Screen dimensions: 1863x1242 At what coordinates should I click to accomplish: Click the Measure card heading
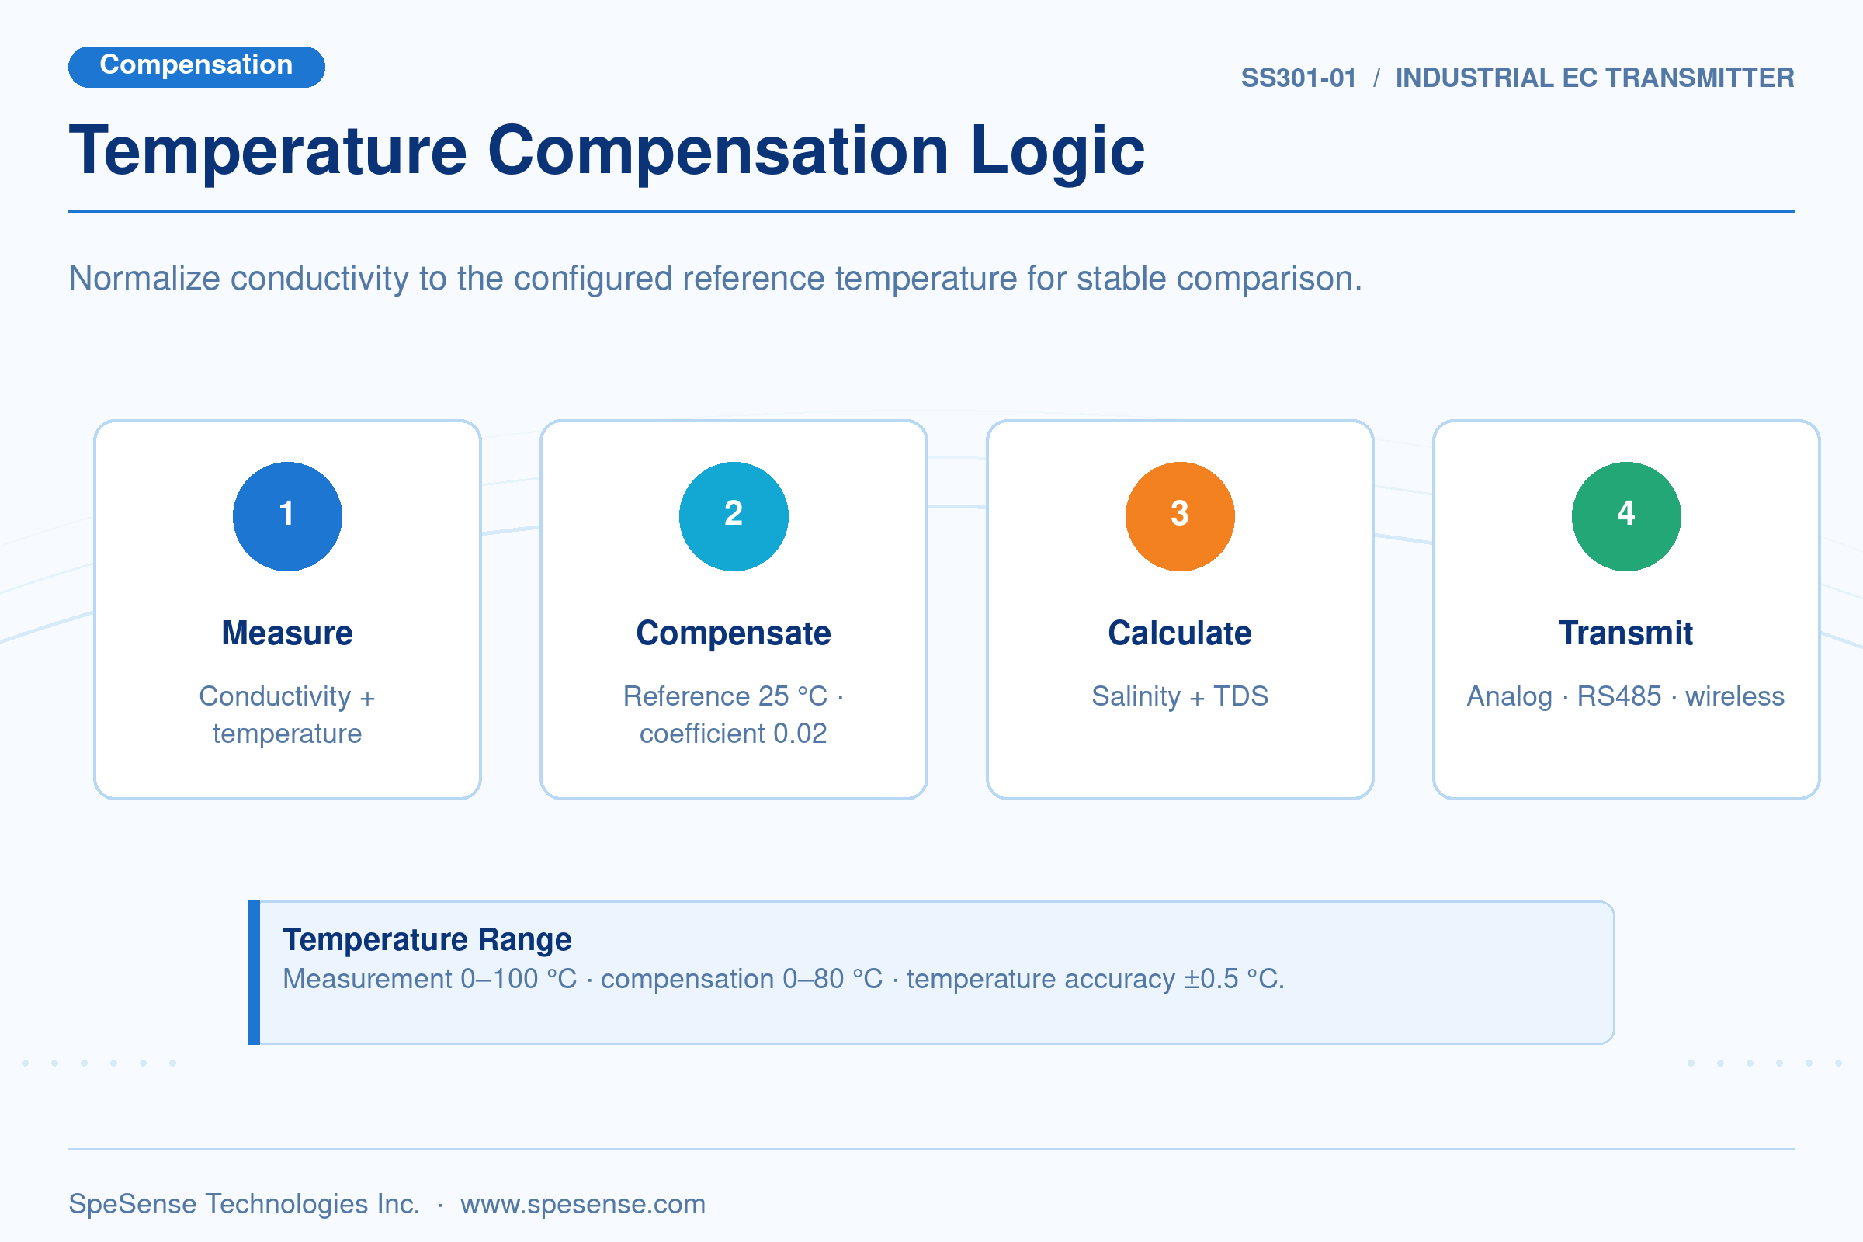(x=287, y=633)
